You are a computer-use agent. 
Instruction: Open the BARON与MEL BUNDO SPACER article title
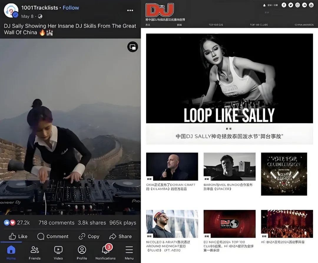(228, 187)
